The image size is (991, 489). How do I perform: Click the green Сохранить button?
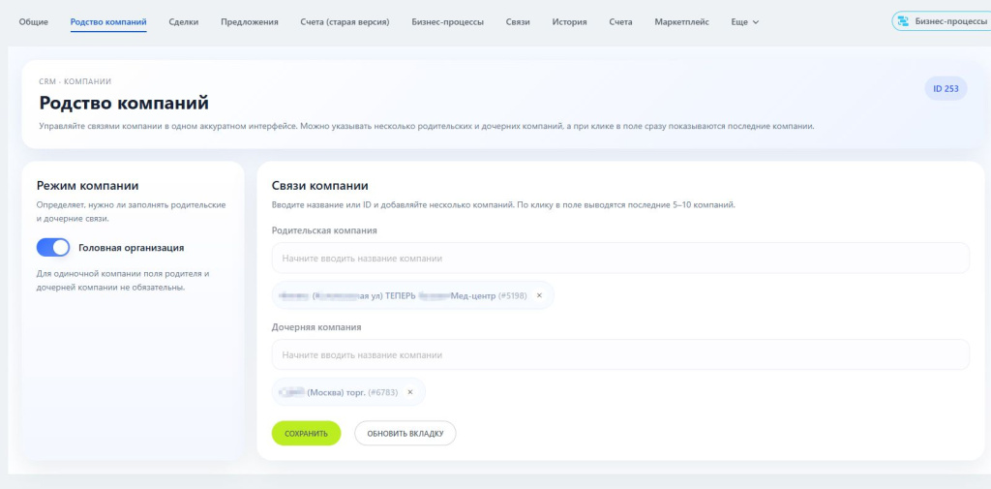click(x=307, y=434)
